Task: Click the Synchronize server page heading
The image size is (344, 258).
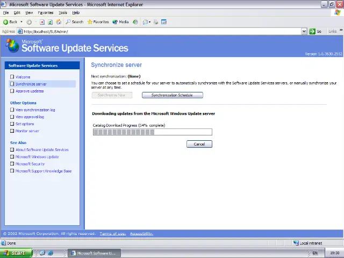Action: coord(117,65)
